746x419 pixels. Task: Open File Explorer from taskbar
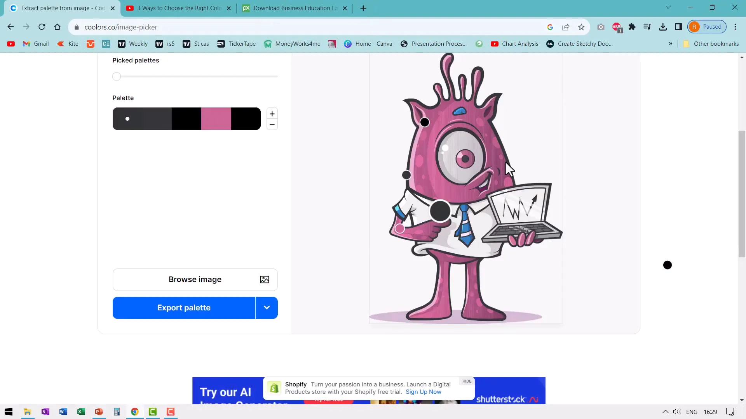(27, 412)
